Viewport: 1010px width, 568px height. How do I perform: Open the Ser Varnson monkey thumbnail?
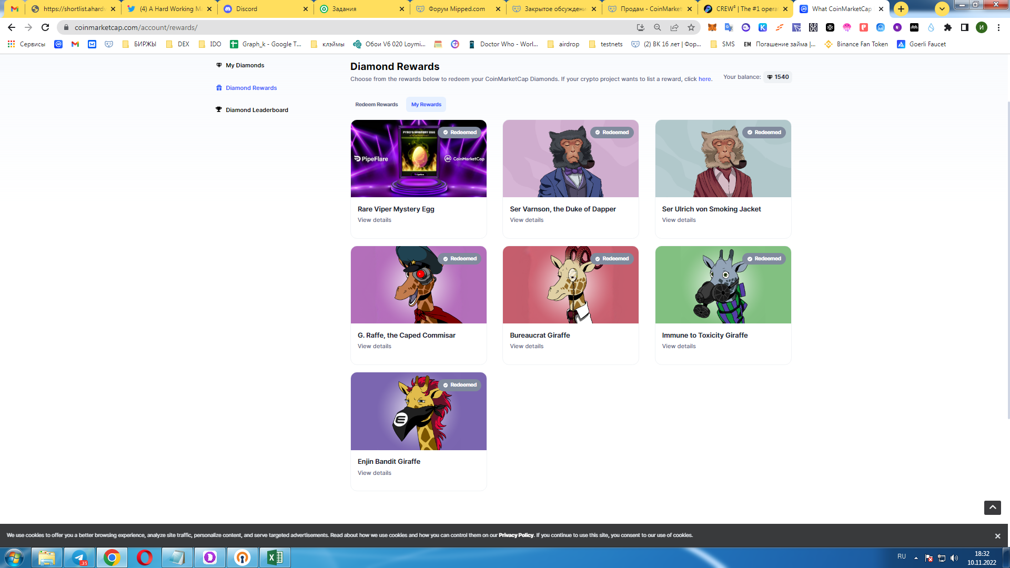pos(571,159)
